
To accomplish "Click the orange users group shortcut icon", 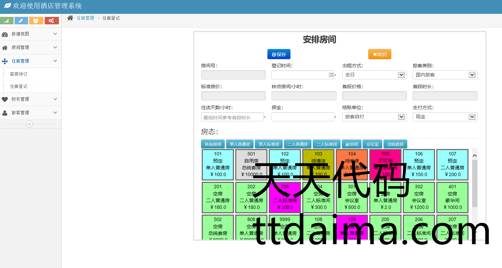I will (36, 21).
